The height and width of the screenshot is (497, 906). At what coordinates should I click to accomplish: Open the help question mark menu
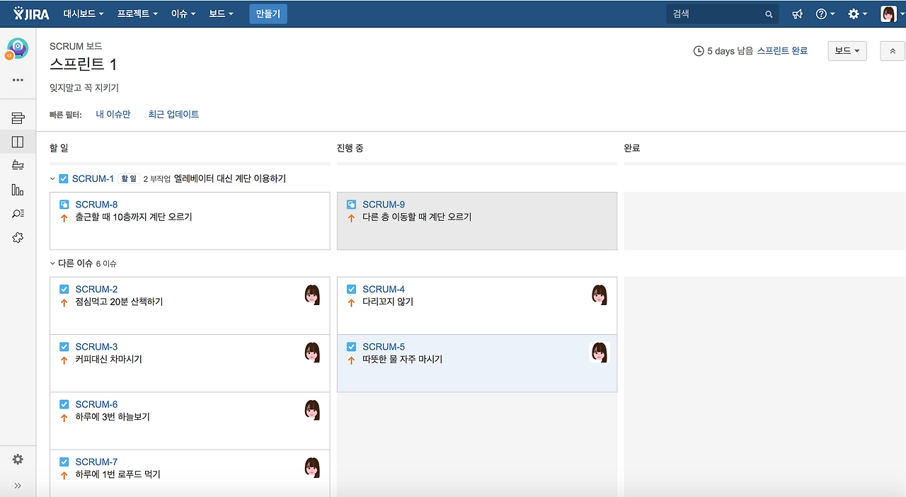click(825, 14)
